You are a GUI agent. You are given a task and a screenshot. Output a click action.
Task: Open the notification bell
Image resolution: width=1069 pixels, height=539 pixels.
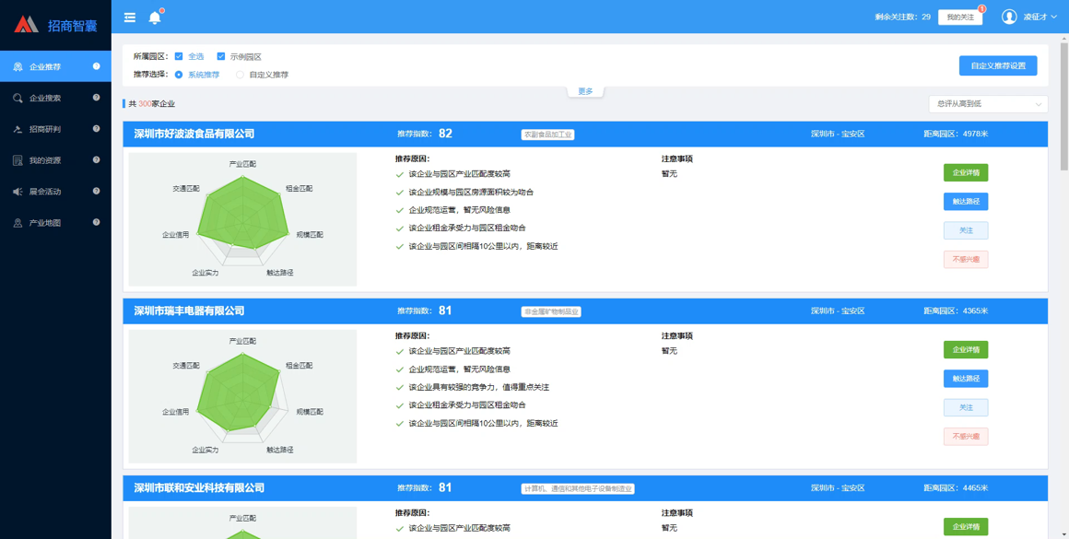point(155,18)
